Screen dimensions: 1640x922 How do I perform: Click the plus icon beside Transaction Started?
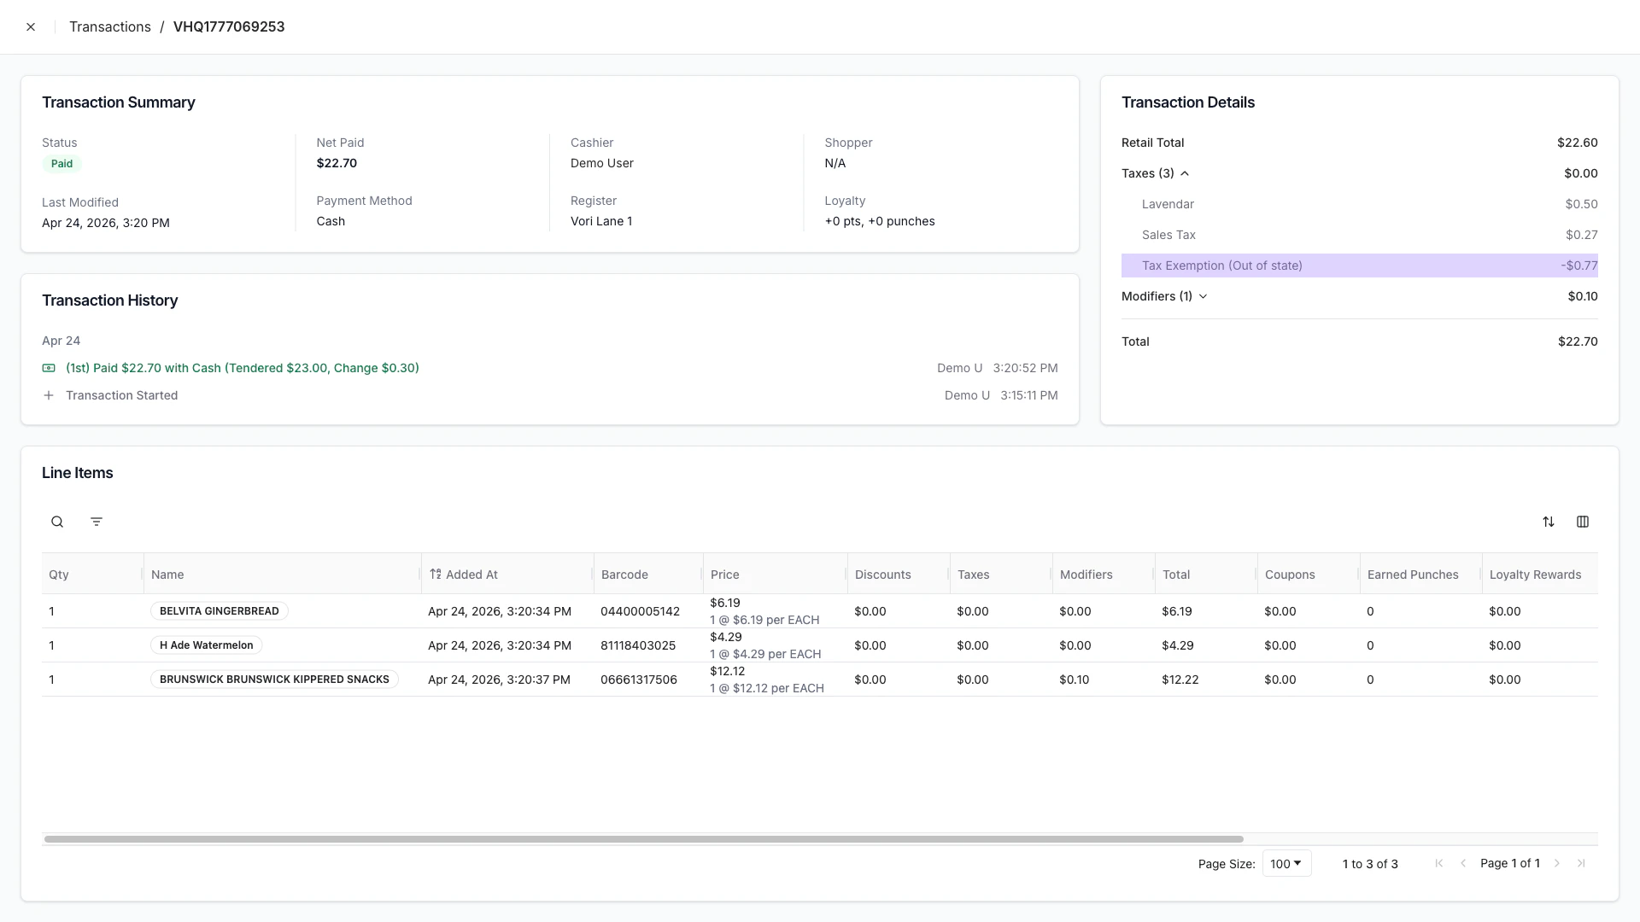point(49,395)
